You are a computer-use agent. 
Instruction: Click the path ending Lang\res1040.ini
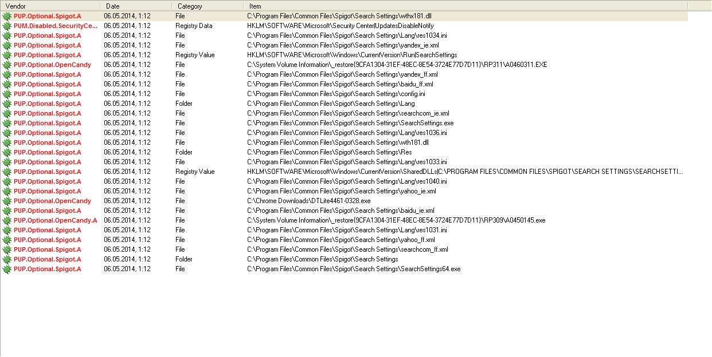(x=347, y=181)
